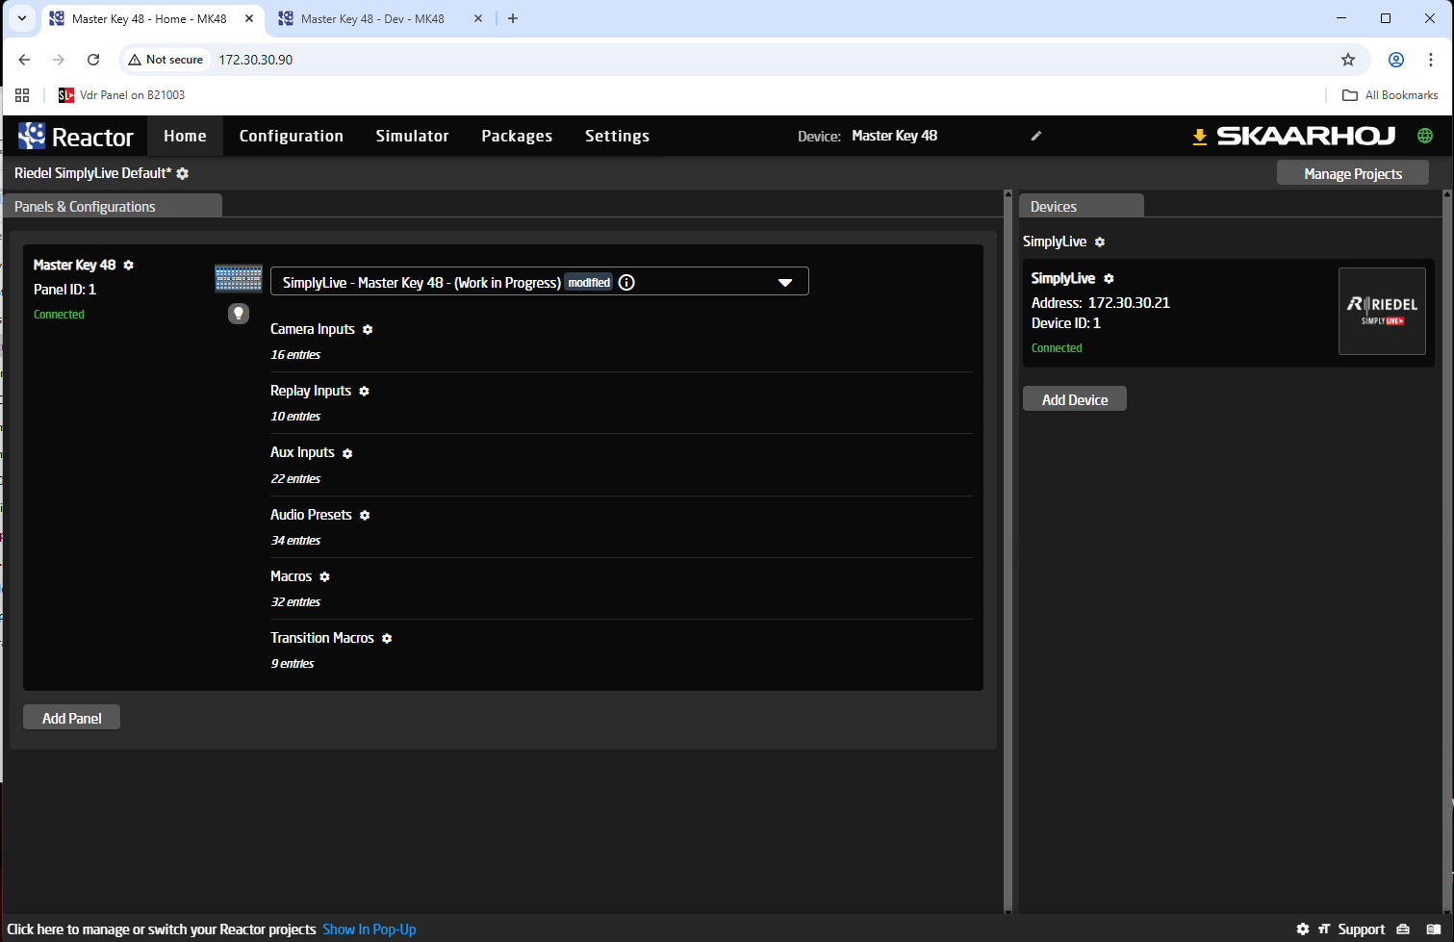Open Transition Macros gear settings
This screenshot has width=1454, height=942.
pos(387,638)
